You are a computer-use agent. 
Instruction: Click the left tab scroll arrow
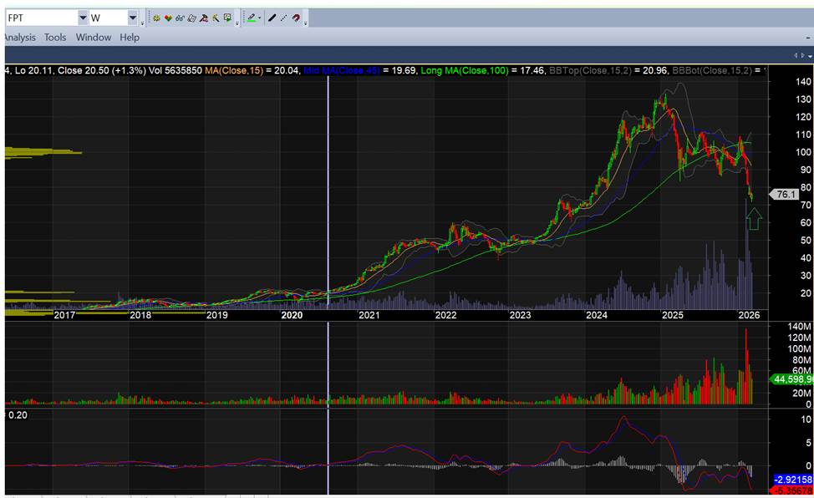click(796, 55)
